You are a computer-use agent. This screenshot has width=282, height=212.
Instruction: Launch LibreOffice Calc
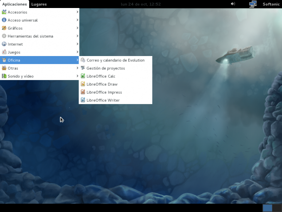[x=116, y=76]
